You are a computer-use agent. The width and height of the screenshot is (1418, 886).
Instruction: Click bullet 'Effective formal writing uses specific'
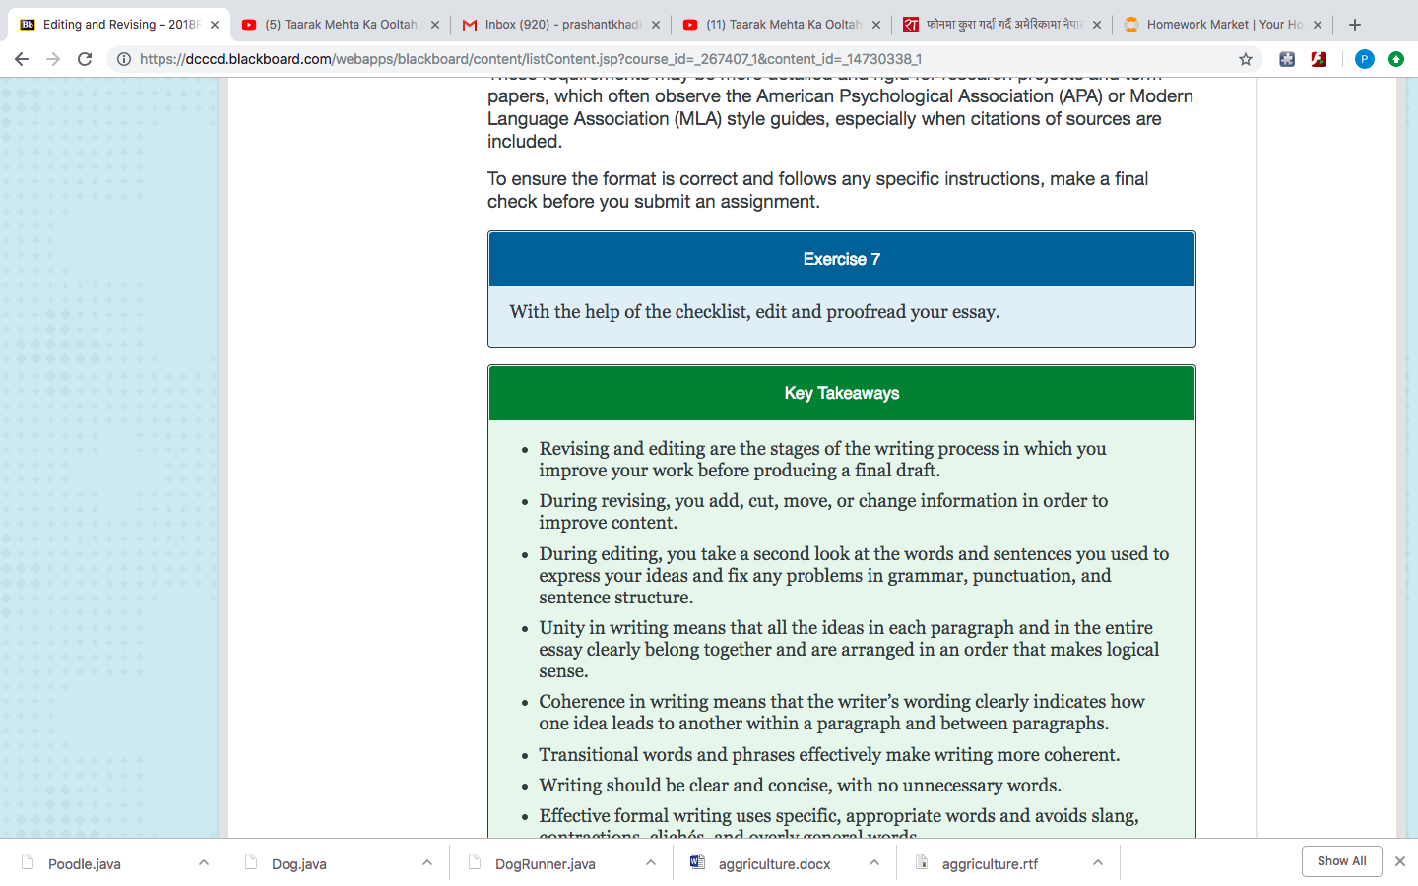[x=839, y=821]
